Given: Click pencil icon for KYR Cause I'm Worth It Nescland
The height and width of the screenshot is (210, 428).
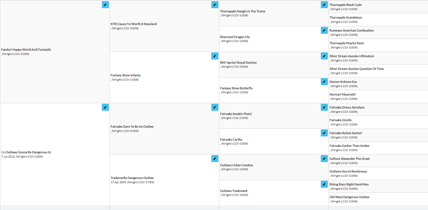Looking at the screenshot, I should (215, 5).
